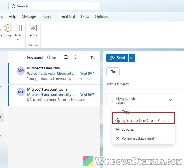Select the Insert ribbon tab

point(46,17)
